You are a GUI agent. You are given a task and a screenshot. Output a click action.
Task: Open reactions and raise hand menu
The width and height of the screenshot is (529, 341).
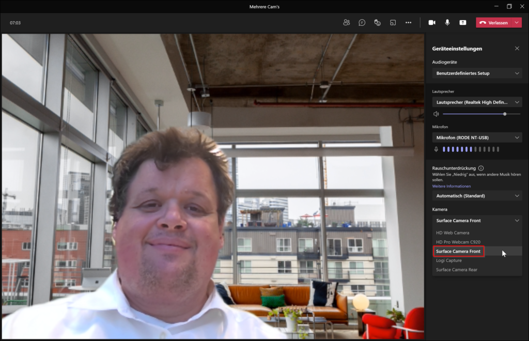click(x=378, y=23)
